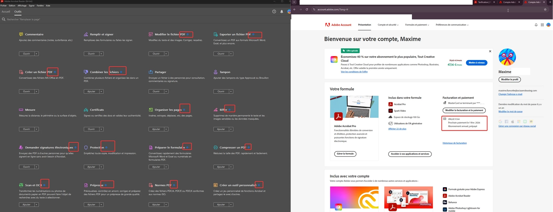Expand dropdown arrow under Organiser les pages
553x212 pixels.
pos(166,129)
